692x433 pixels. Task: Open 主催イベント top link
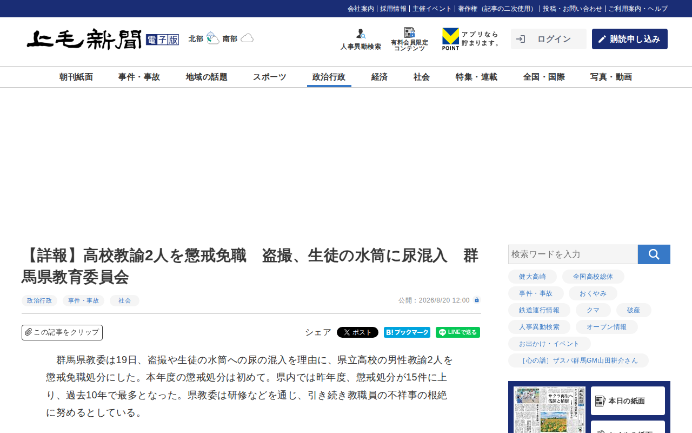(x=432, y=9)
